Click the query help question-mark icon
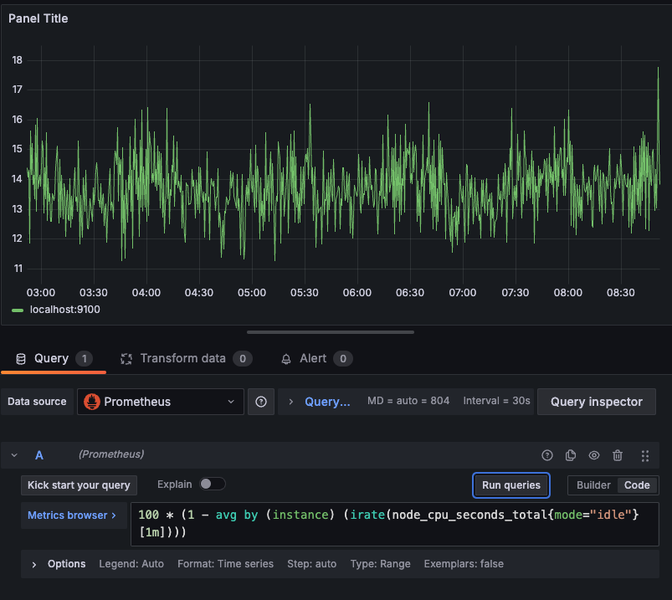The height and width of the screenshot is (600, 672). pyautogui.click(x=547, y=455)
